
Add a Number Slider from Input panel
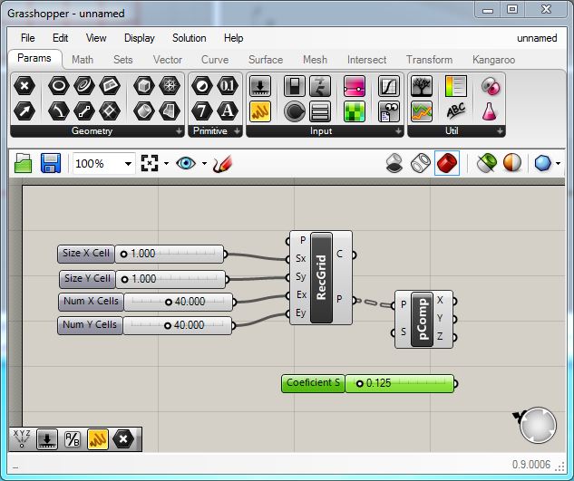260,86
